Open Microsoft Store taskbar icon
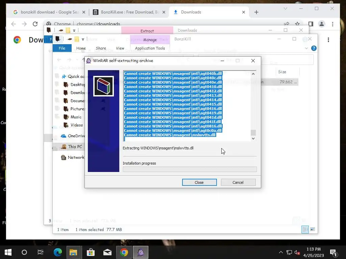346x259 pixels. pyautogui.click(x=91, y=252)
